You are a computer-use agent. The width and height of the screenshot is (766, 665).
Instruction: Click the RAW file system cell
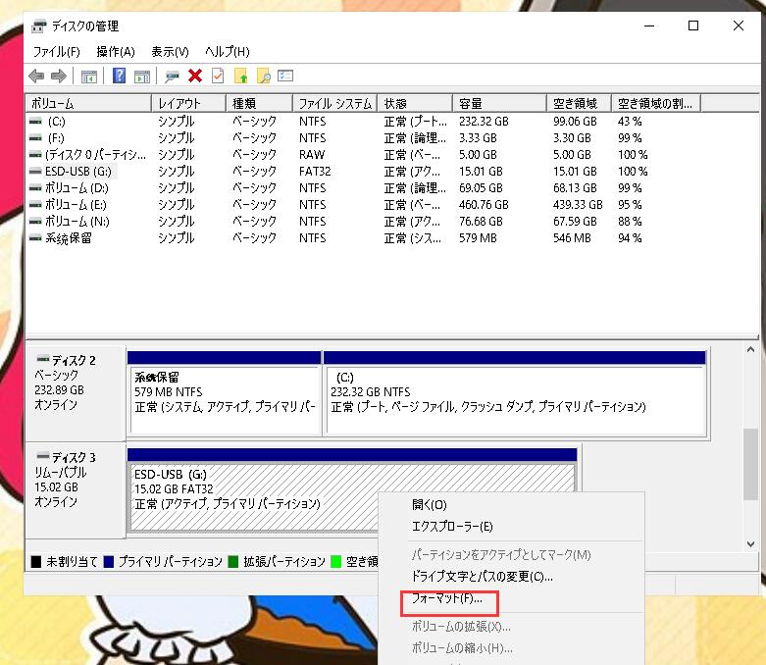[x=312, y=155]
